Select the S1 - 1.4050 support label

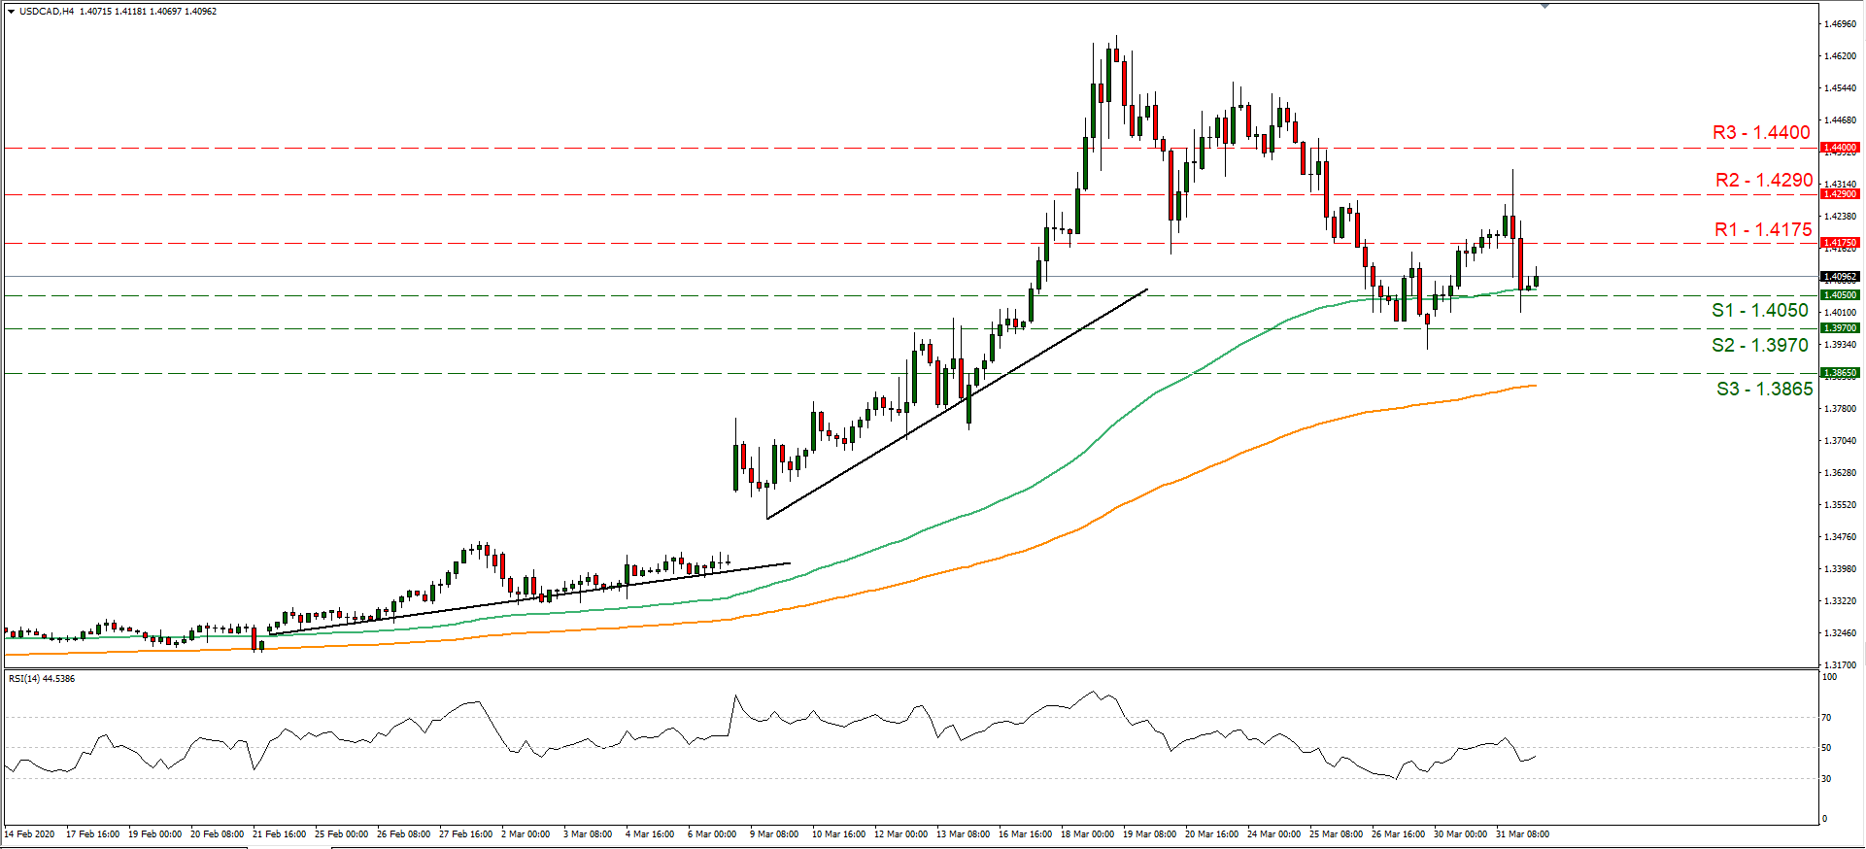point(1760,310)
